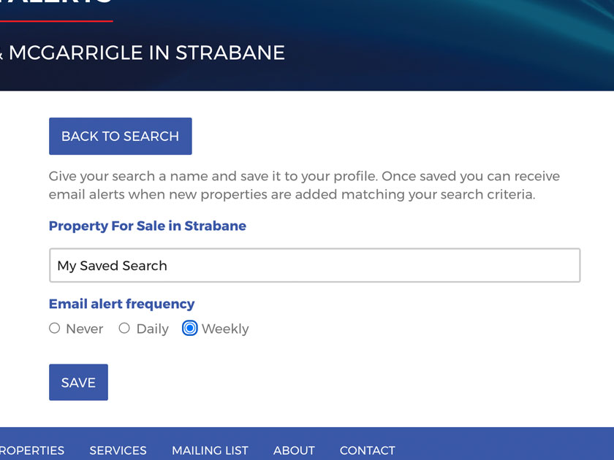This screenshot has height=460, width=614.
Task: Visit the ABOUT page from footer
Action: click(294, 451)
